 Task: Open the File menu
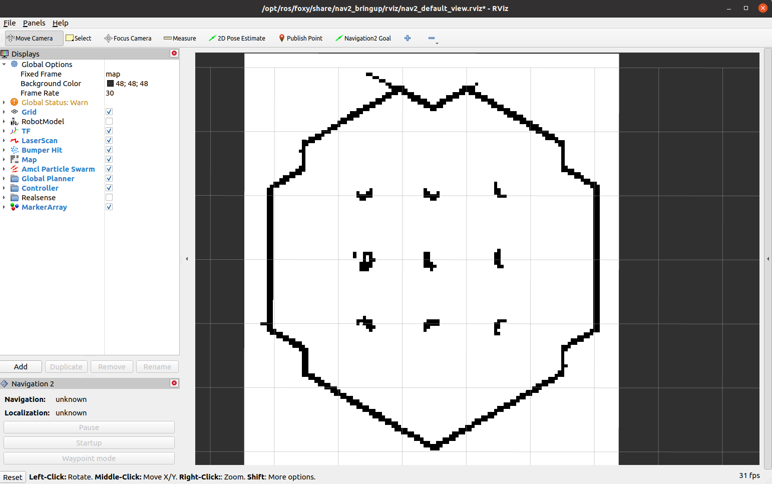pyautogui.click(x=10, y=23)
